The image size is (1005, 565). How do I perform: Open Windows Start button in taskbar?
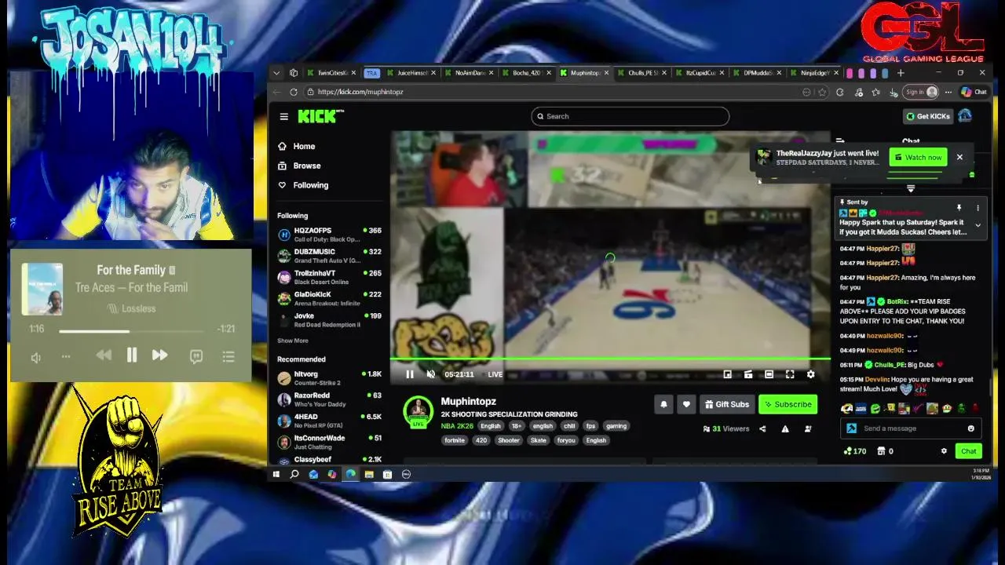point(276,474)
